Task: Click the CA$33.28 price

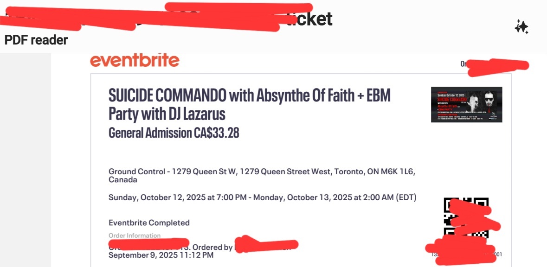Action: (217, 133)
